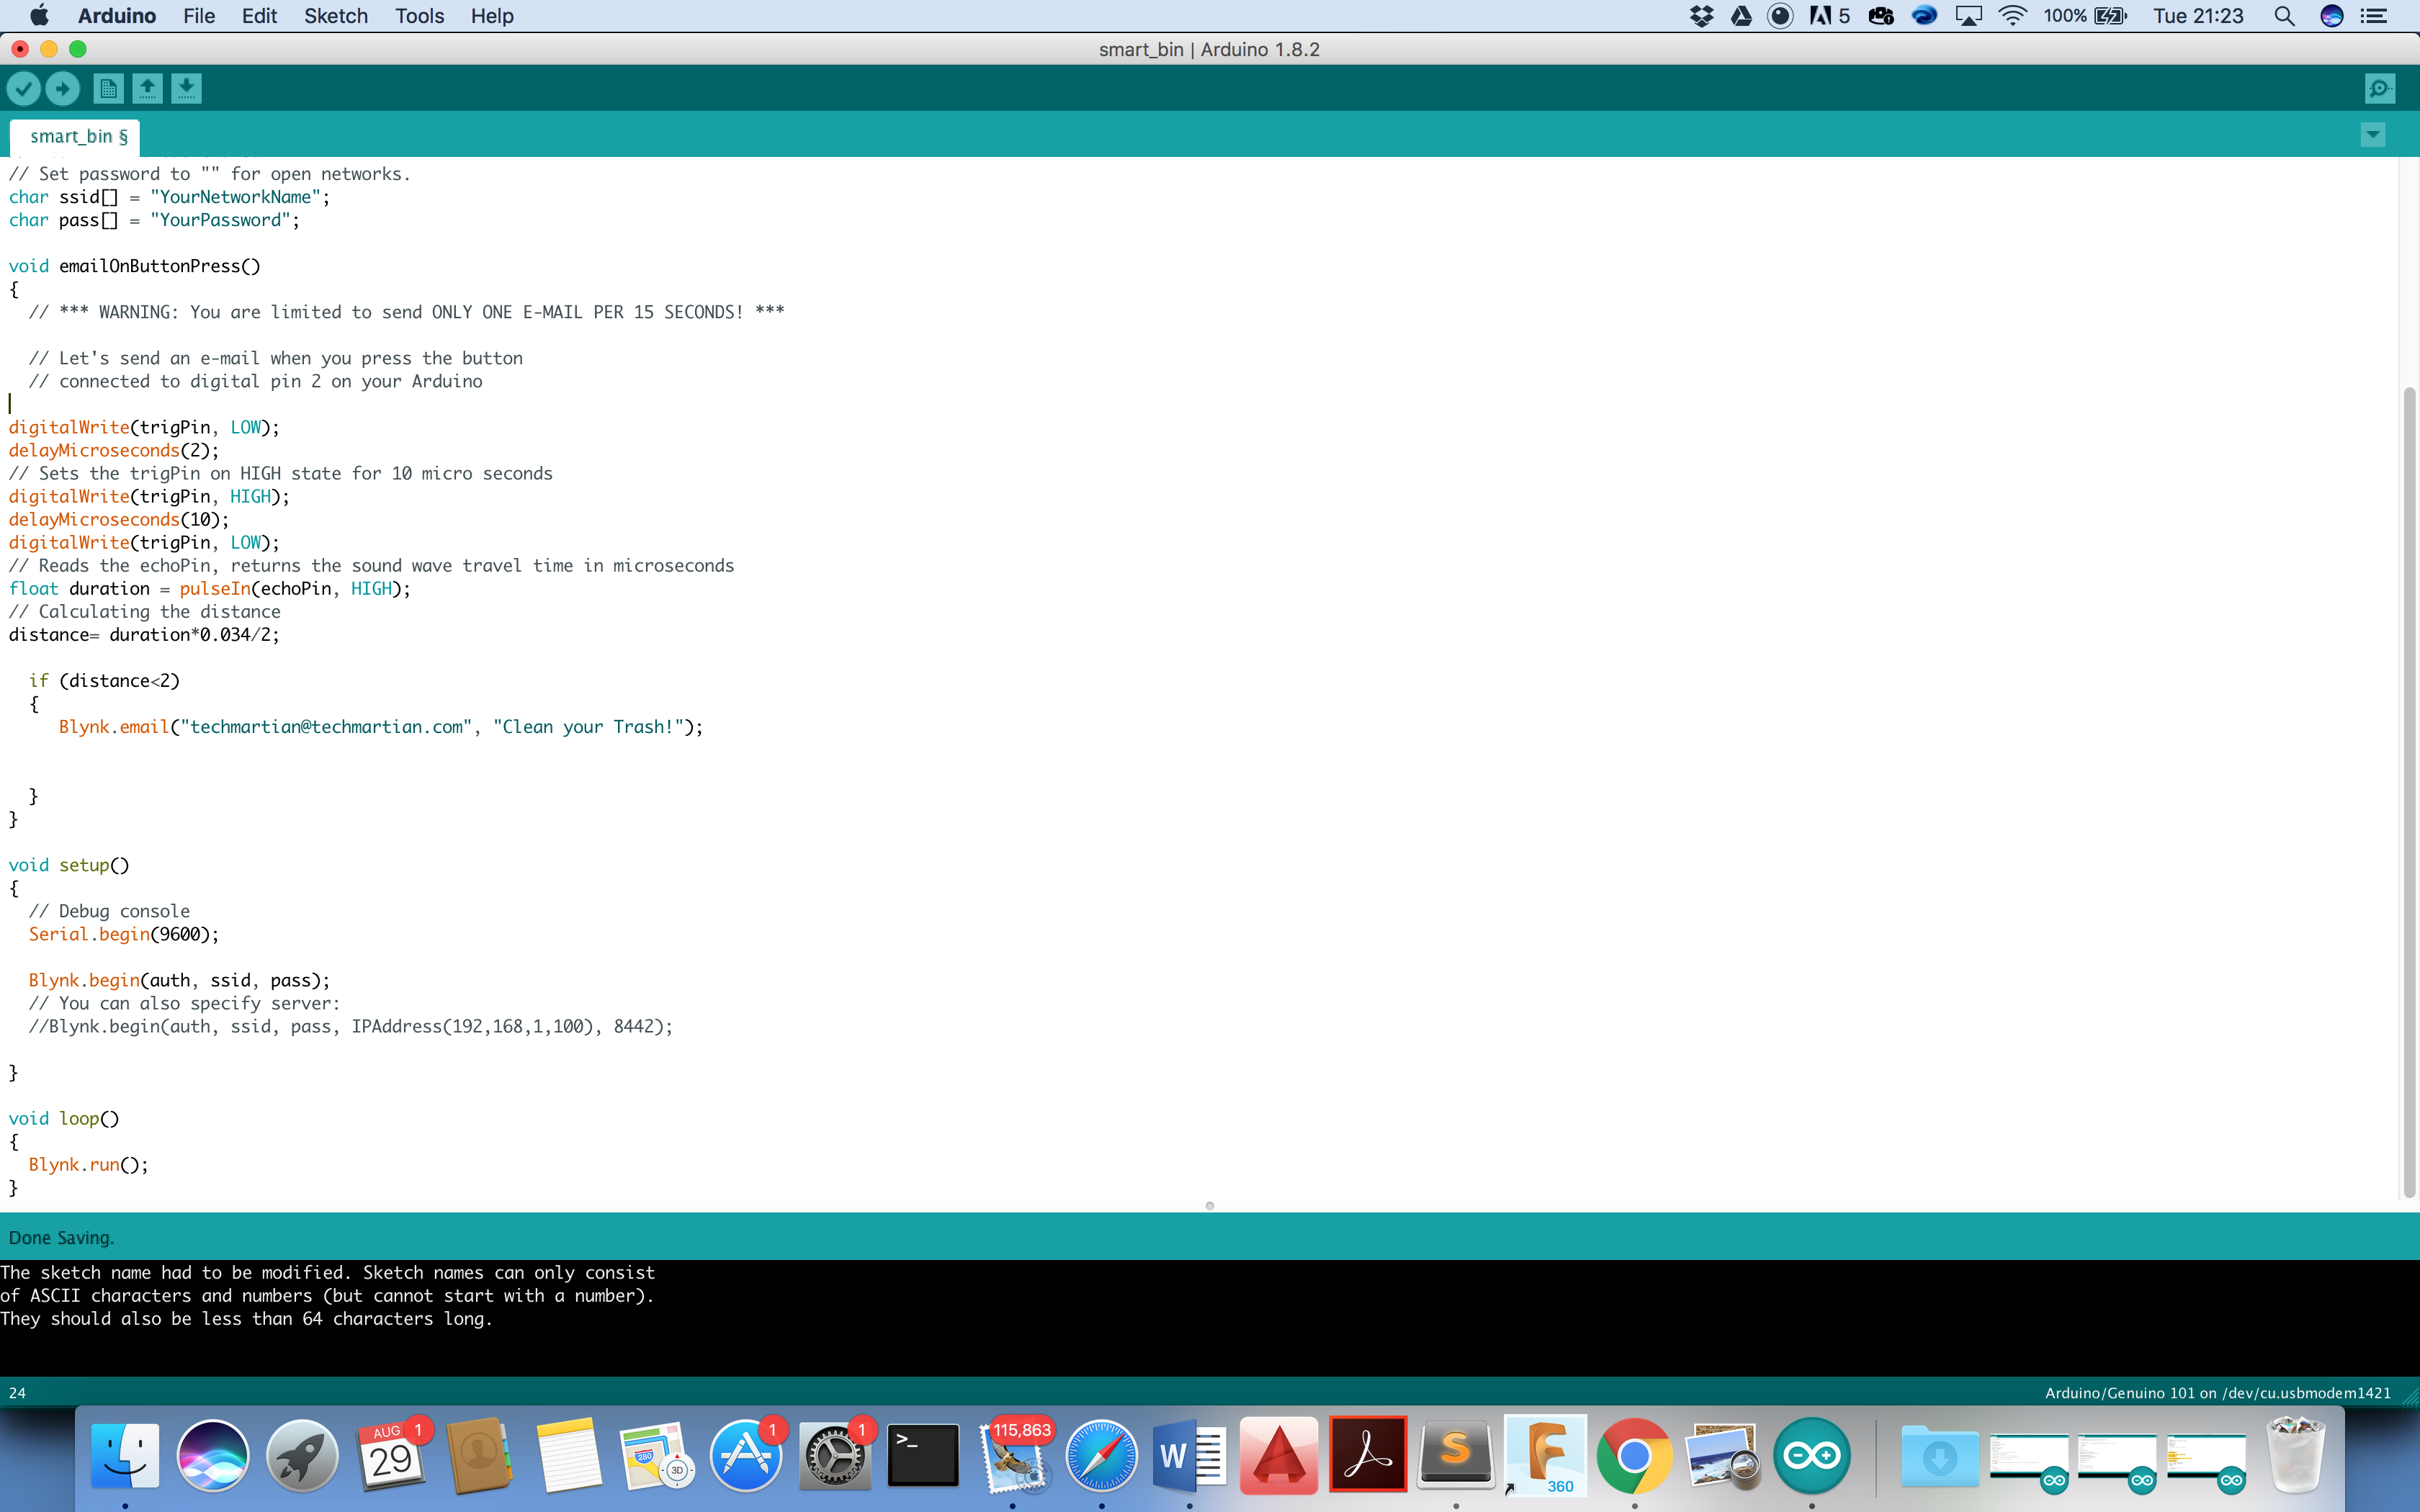Screen dimensions: 2420x1512
Task: Open the Trash in the Dock
Action: (x=2296, y=1456)
